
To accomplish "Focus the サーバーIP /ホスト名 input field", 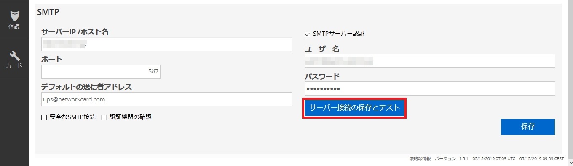I will click(x=166, y=44).
